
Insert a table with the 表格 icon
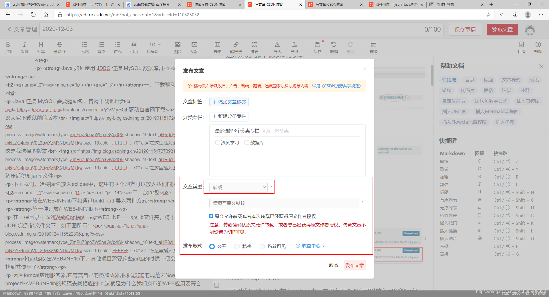[217, 47]
